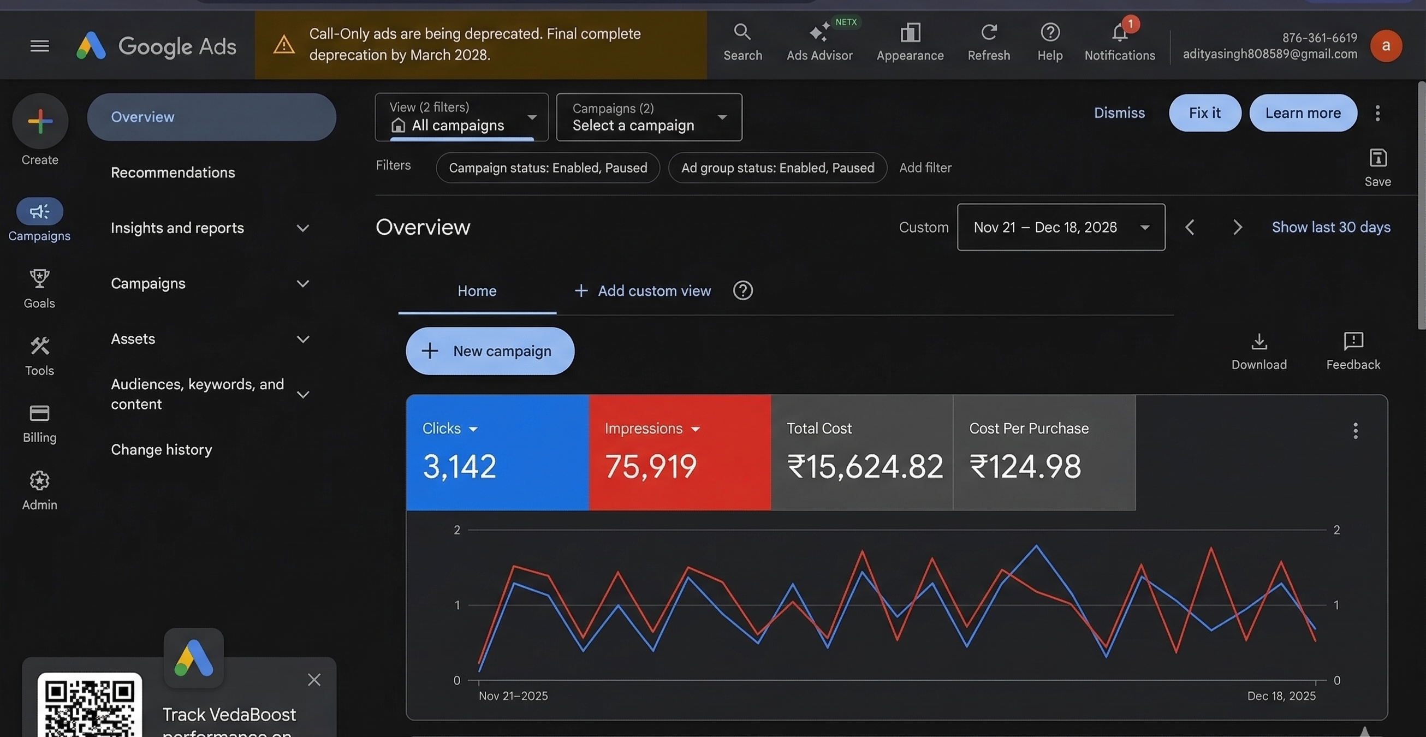Open the Create menu with the plus icon
Viewport: 1426px width, 737px height.
(x=39, y=121)
